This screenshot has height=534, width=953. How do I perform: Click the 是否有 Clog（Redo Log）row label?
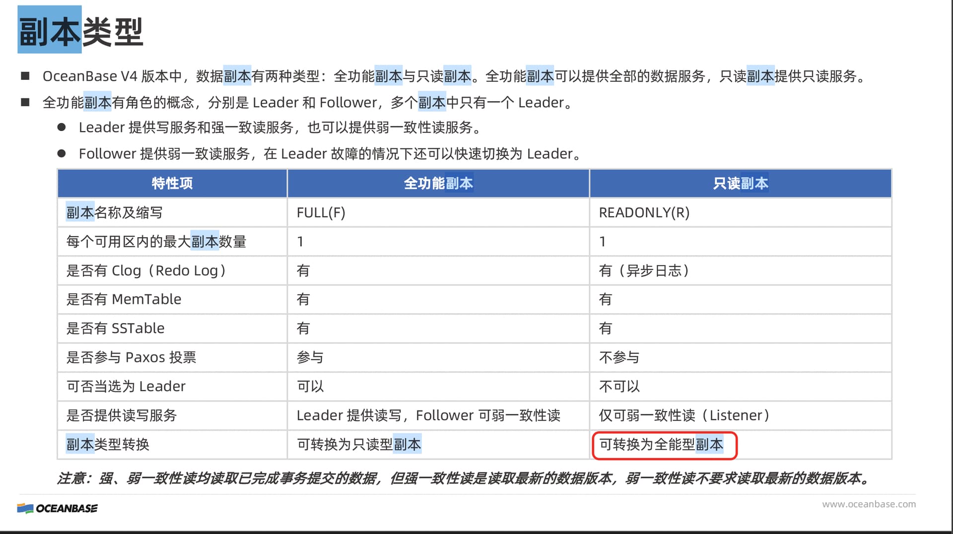point(147,270)
